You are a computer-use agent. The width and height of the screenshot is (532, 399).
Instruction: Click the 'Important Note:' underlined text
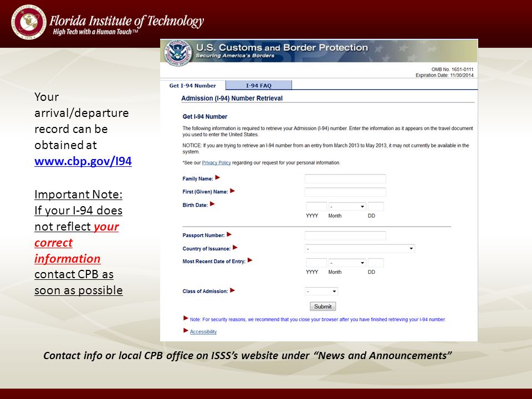coord(78,195)
